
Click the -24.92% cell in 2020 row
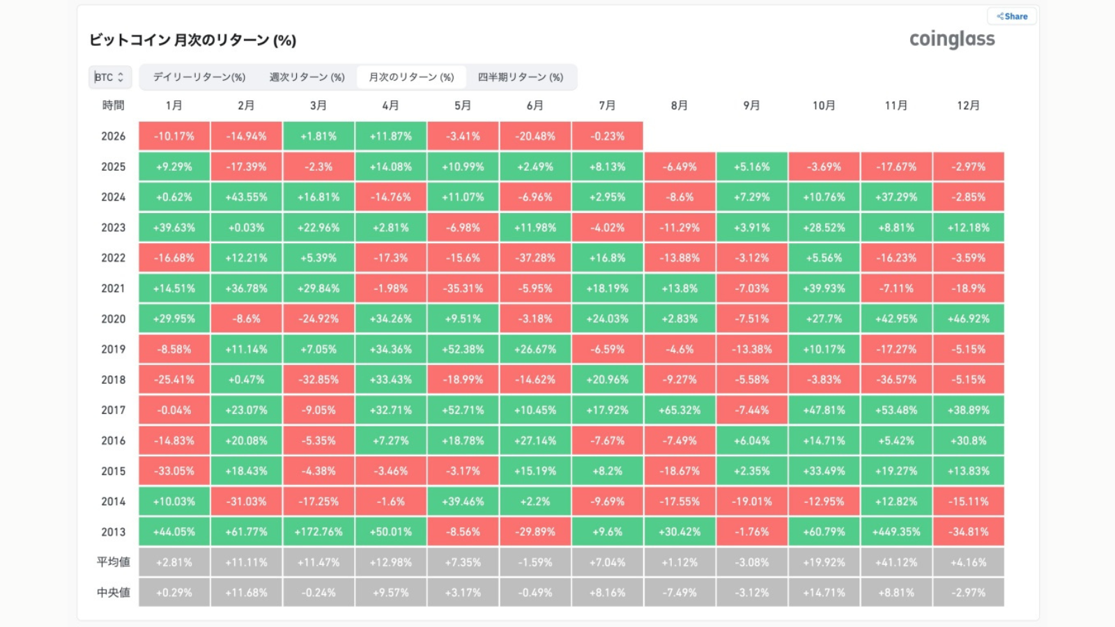point(318,319)
